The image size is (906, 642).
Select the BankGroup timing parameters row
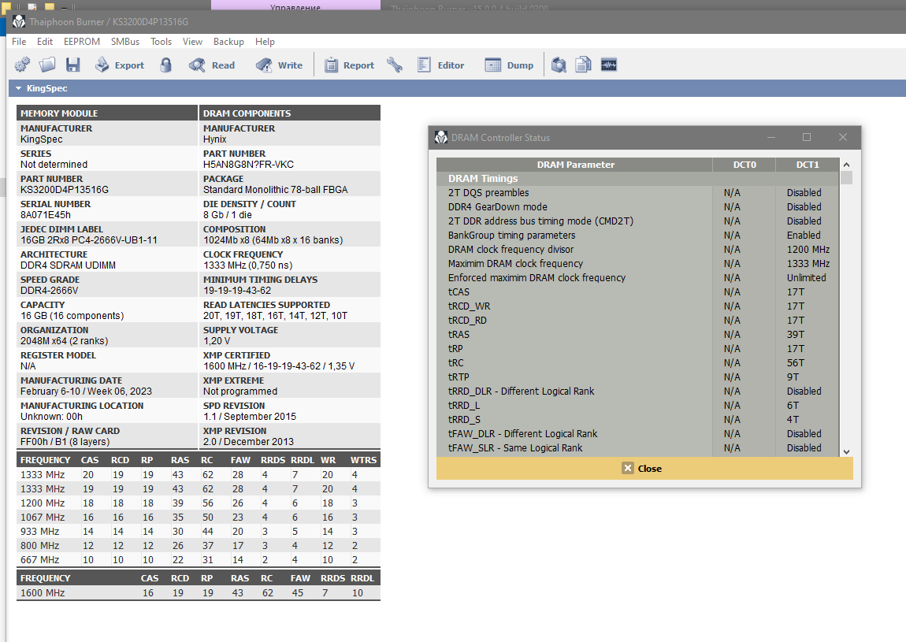tap(638, 236)
